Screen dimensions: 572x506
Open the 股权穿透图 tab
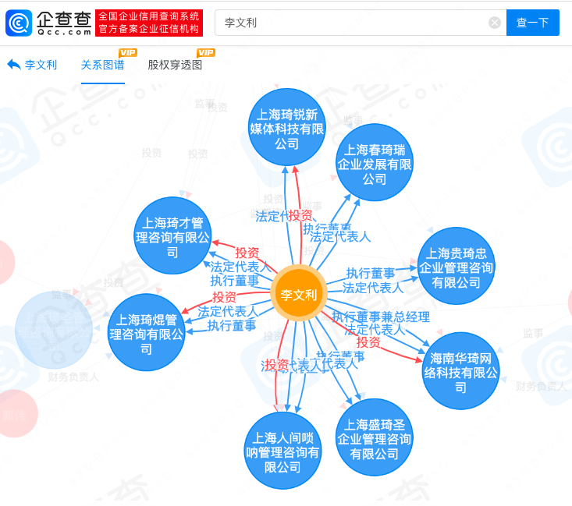tap(175, 65)
